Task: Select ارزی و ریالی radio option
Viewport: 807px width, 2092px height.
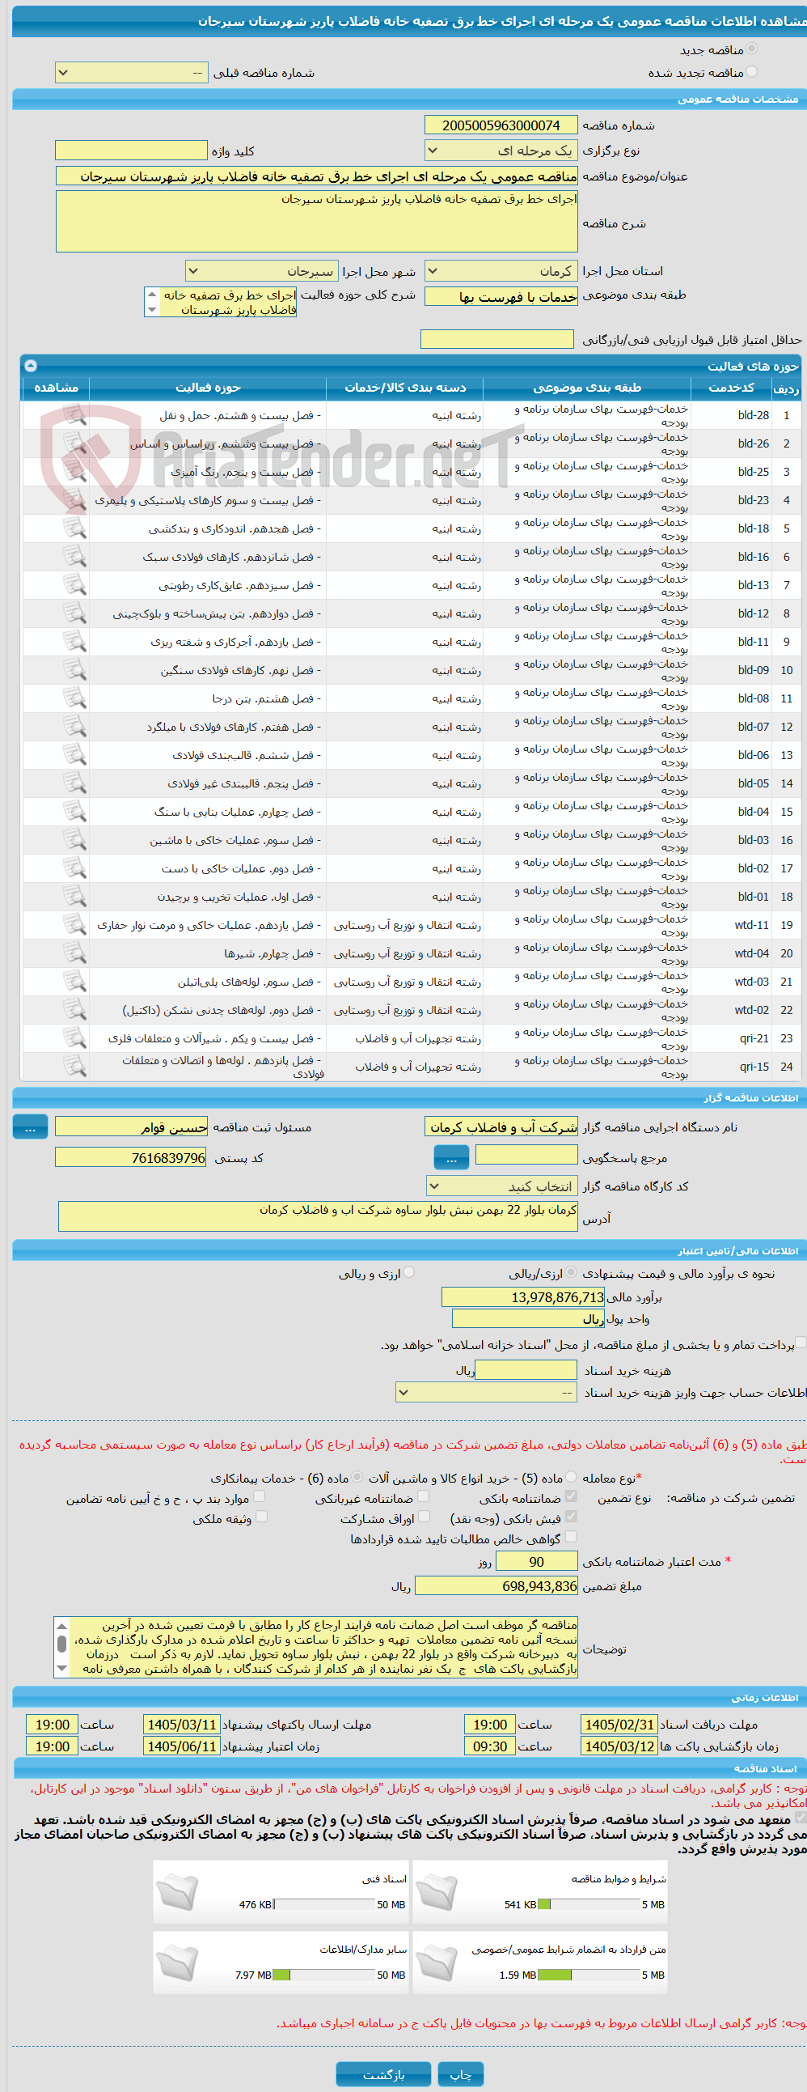Action: tap(409, 1272)
